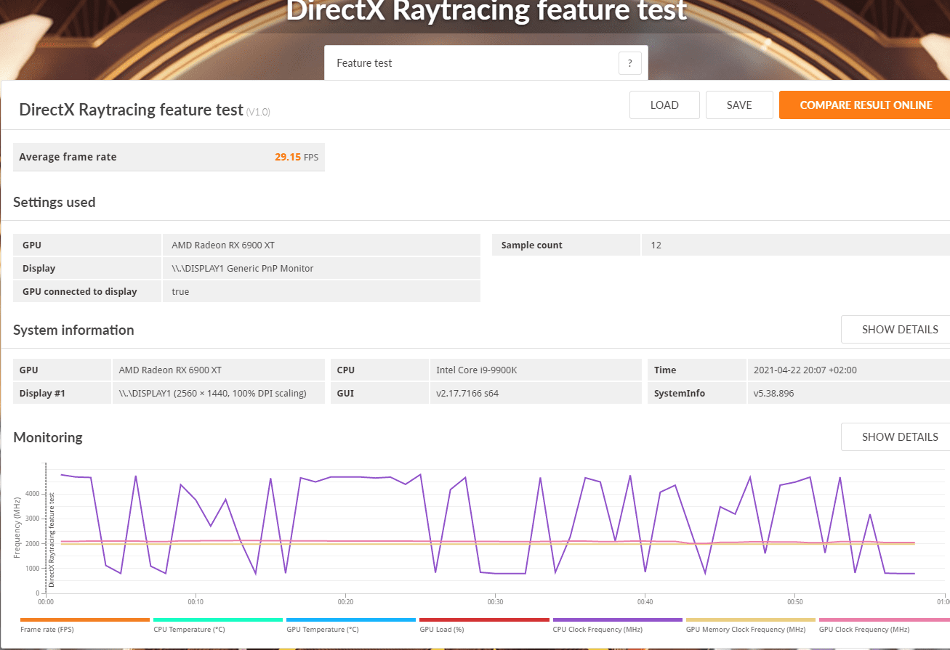Click the Time value 2021-04-22 20:07
The height and width of the screenshot is (650, 950).
(x=806, y=370)
